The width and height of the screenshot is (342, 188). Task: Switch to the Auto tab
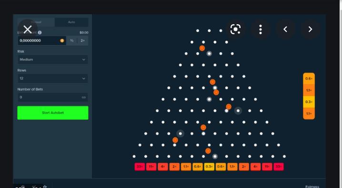click(x=71, y=22)
